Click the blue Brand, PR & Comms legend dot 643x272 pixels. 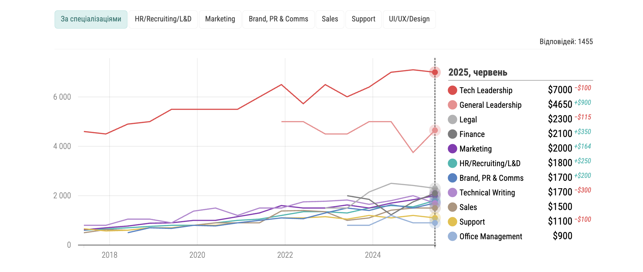pyautogui.click(x=452, y=178)
